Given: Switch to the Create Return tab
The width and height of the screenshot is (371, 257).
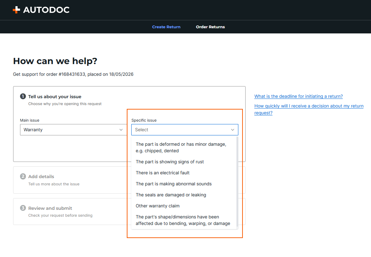Looking at the screenshot, I should [166, 27].
